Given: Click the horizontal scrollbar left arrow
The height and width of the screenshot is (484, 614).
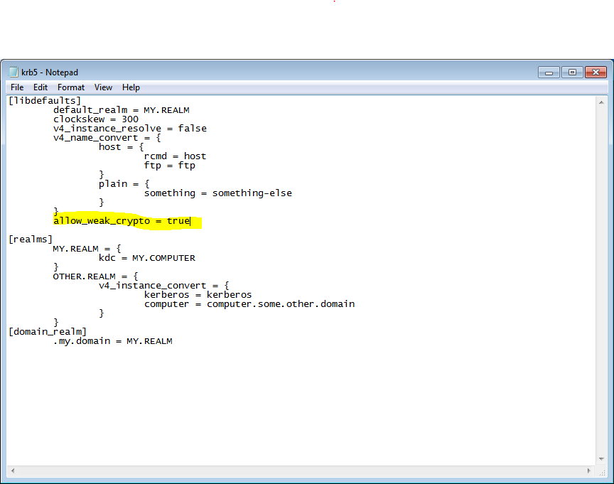Looking at the screenshot, I should coord(12,470).
